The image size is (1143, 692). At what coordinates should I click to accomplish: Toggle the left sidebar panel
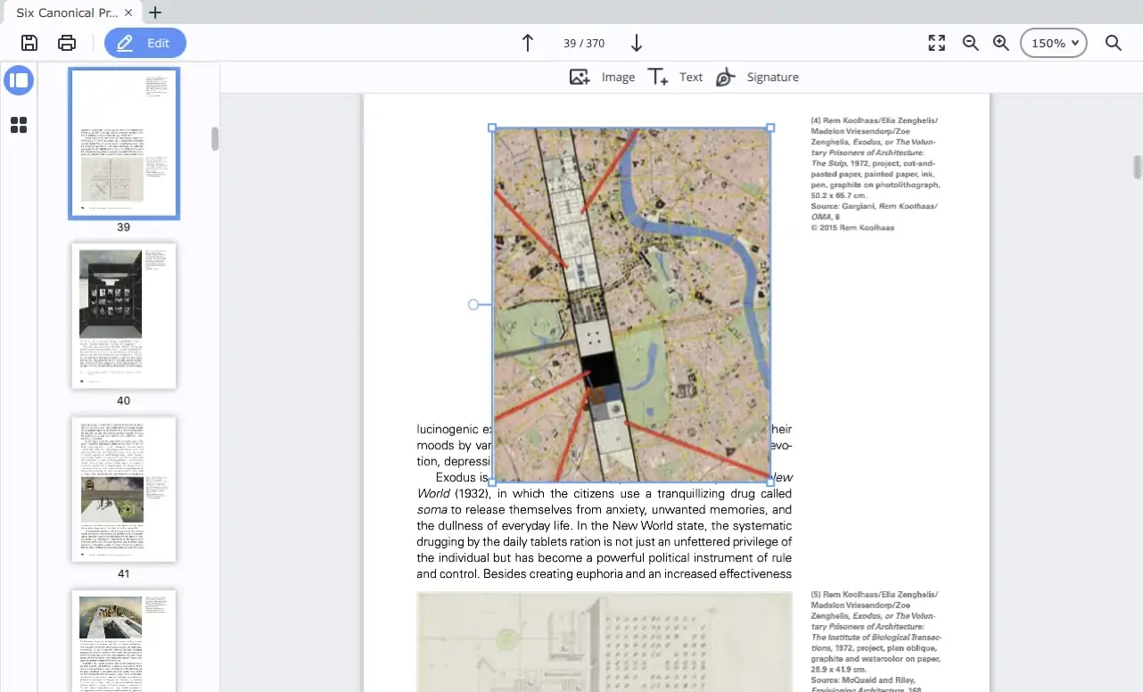coord(19,80)
